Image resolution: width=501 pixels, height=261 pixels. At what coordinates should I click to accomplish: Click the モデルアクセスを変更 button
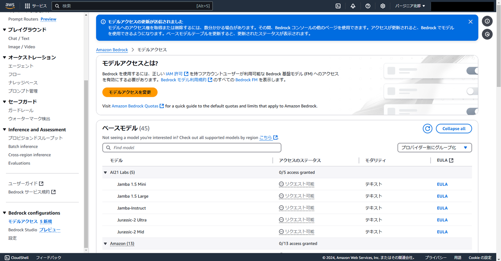[x=130, y=92]
